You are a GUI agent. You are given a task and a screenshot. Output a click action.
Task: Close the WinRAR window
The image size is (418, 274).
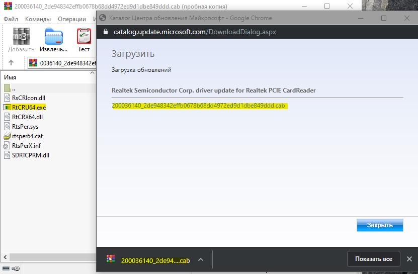(350, 6)
